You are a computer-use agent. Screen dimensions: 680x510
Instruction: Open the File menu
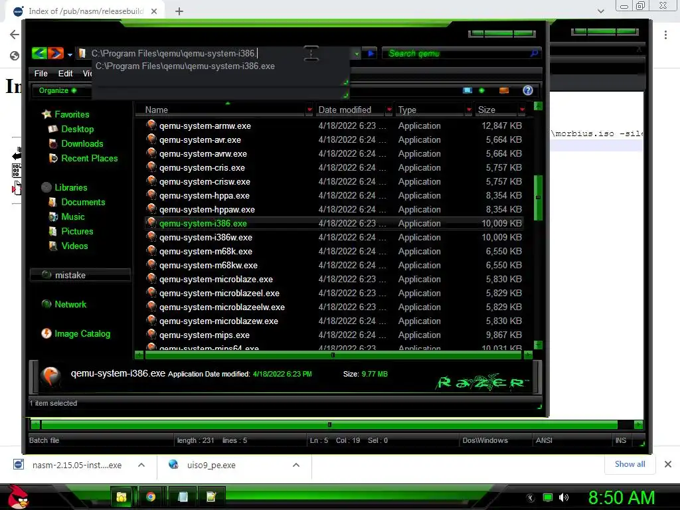point(41,73)
